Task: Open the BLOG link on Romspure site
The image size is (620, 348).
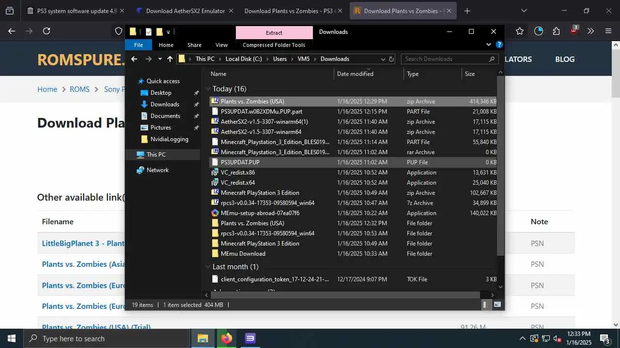Action: (x=565, y=59)
